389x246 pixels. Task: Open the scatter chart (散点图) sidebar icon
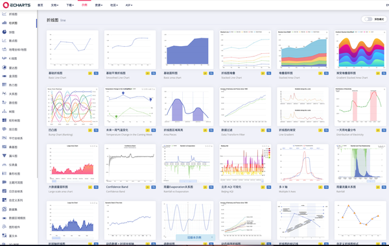pyautogui.click(x=5, y=40)
